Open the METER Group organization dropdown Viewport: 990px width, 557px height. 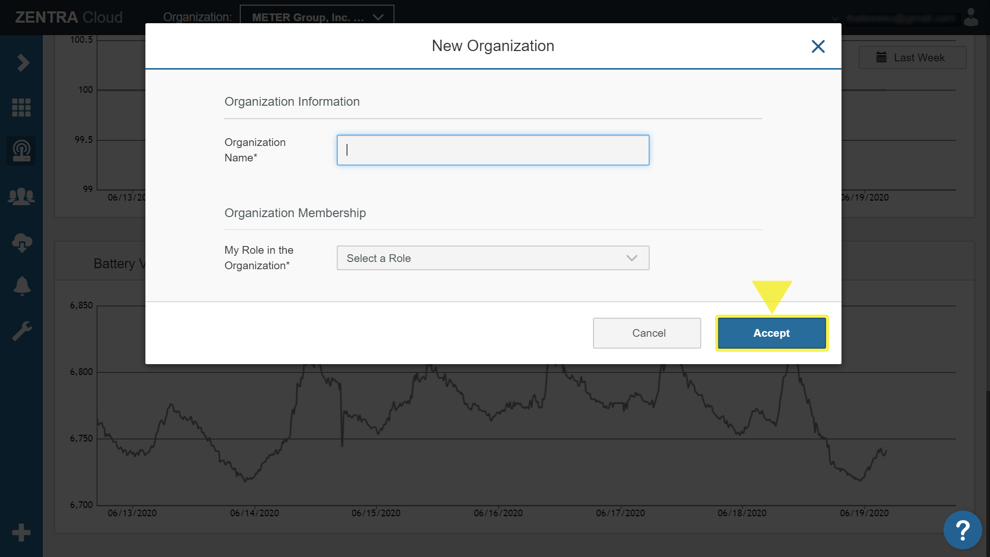coord(317,17)
